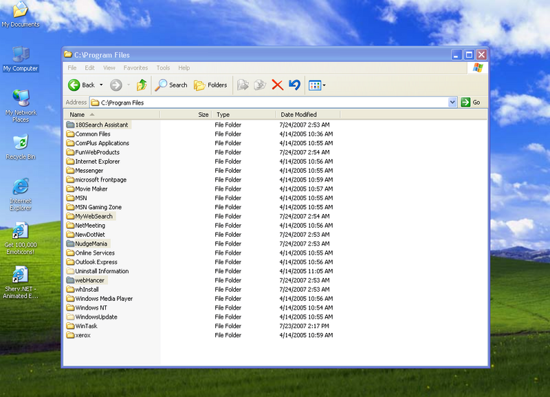Viewport: 550px width, 397px height.
Task: Select the ComPlus Applications folder icon
Action: tap(70, 143)
